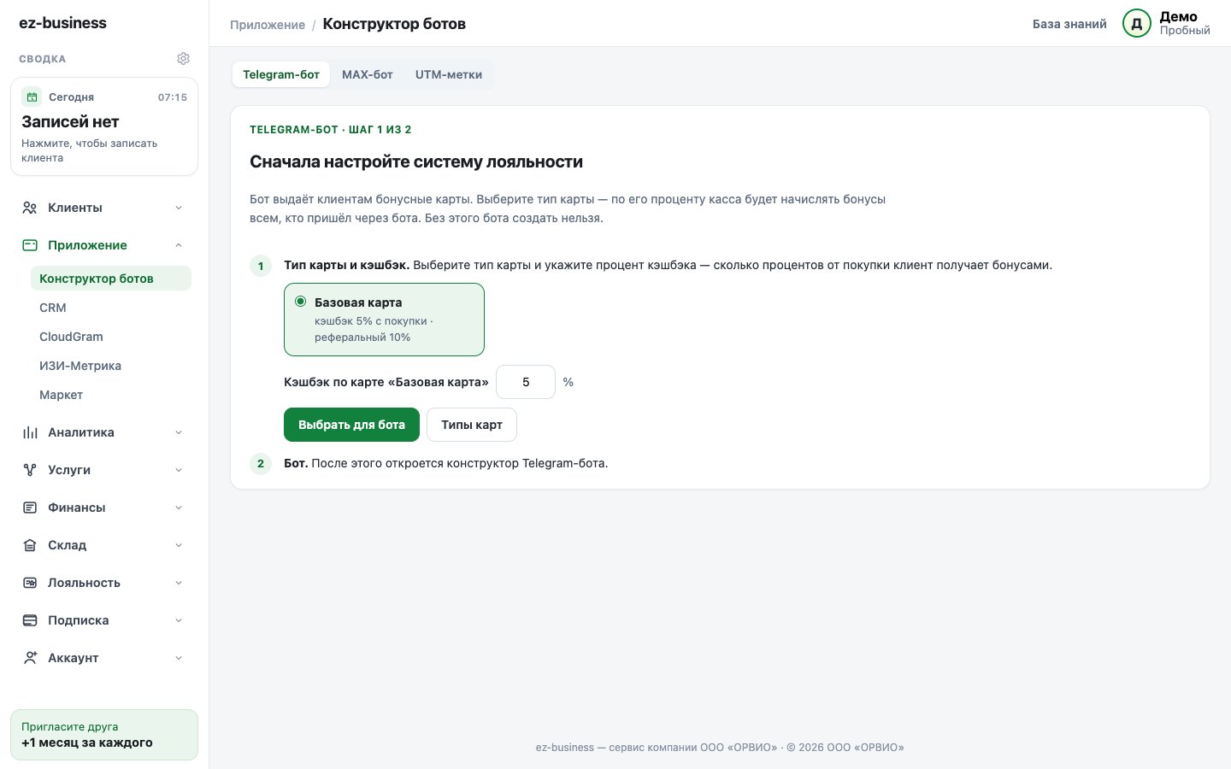Screen dimensions: 1231x769
Task: Click the Клиенты people icon
Action: (x=30, y=208)
